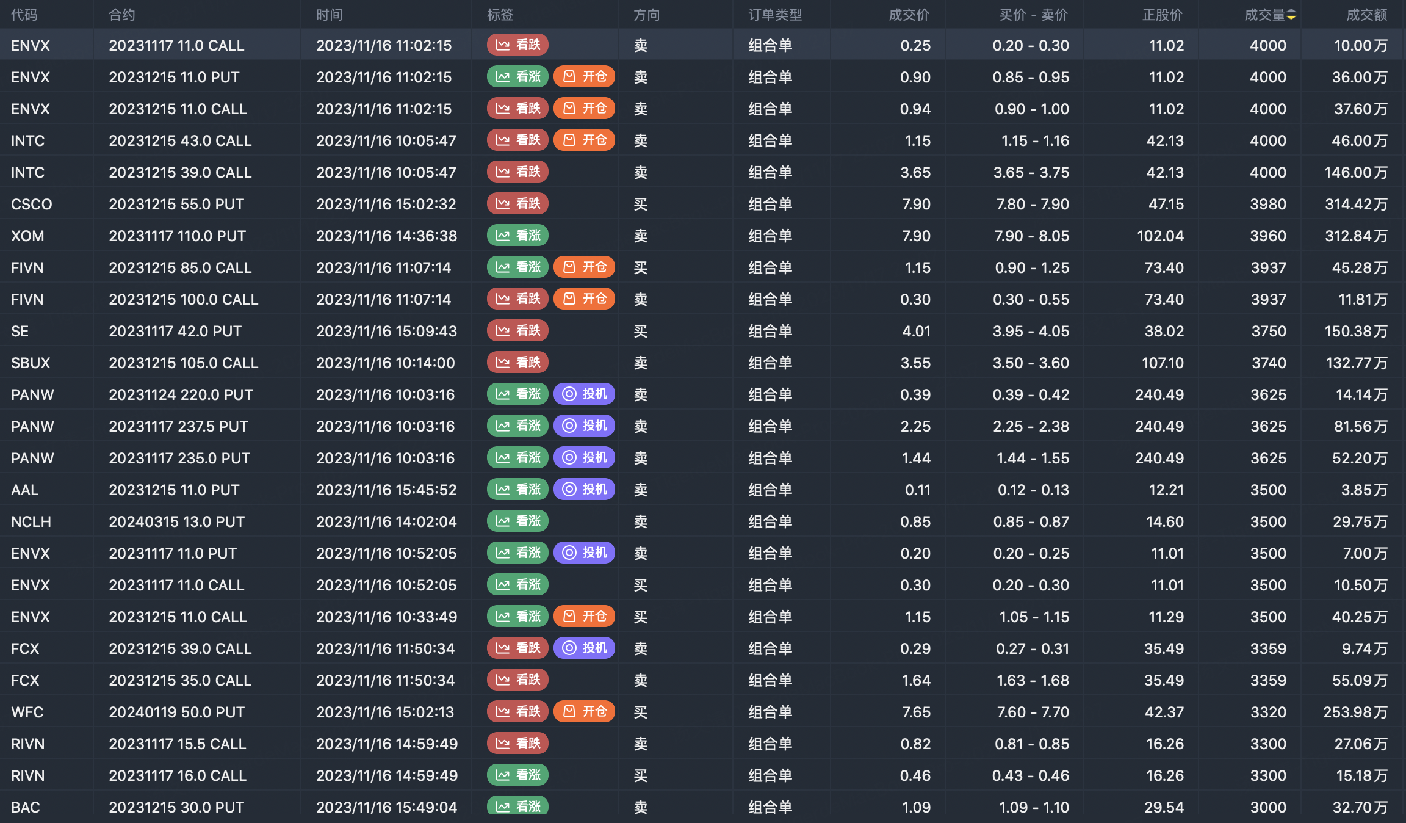
Task: Click the 看涨 tag on ENVX 10:33:49 row
Action: (x=517, y=616)
